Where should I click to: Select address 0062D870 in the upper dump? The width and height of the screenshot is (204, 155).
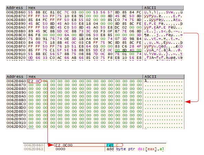tap(16, 16)
